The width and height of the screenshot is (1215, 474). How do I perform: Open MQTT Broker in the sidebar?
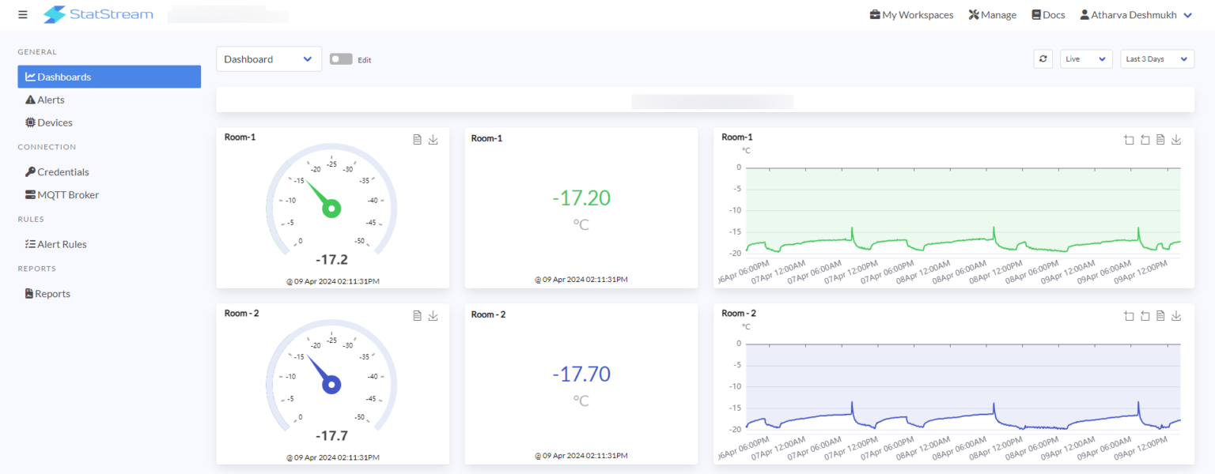[67, 194]
